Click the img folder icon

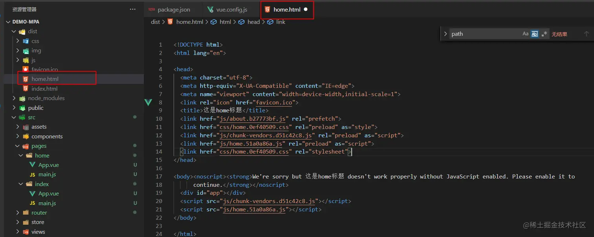point(26,51)
